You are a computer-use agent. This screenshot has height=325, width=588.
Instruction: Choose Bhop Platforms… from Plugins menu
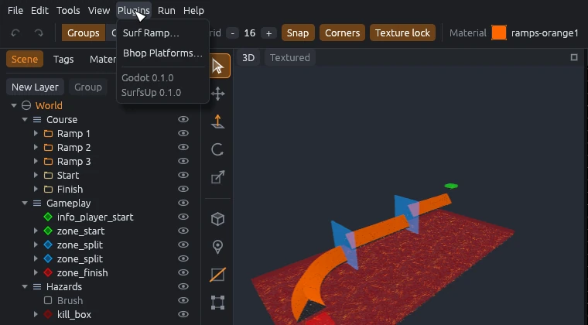point(162,53)
